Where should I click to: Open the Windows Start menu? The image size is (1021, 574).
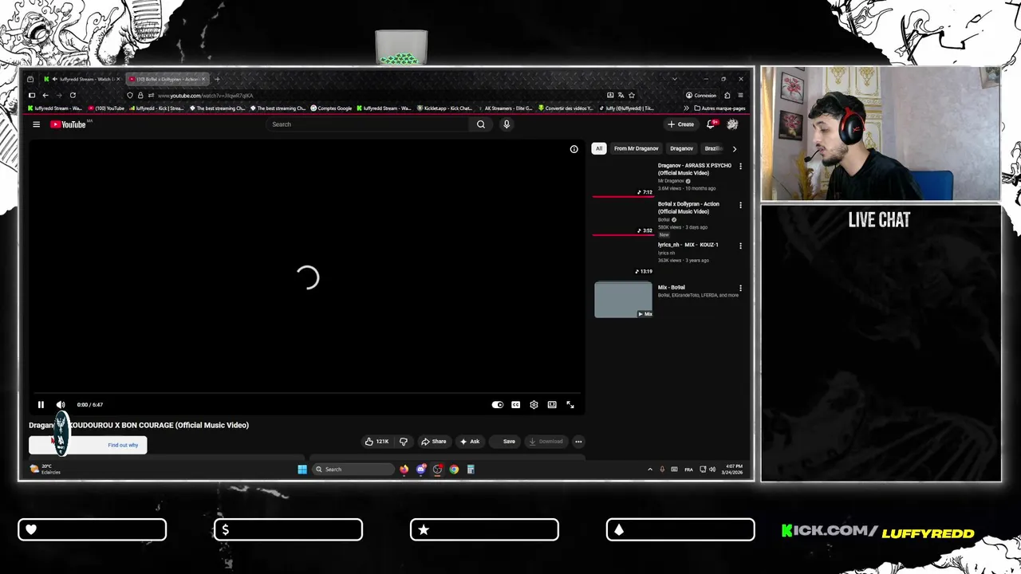tap(302, 470)
